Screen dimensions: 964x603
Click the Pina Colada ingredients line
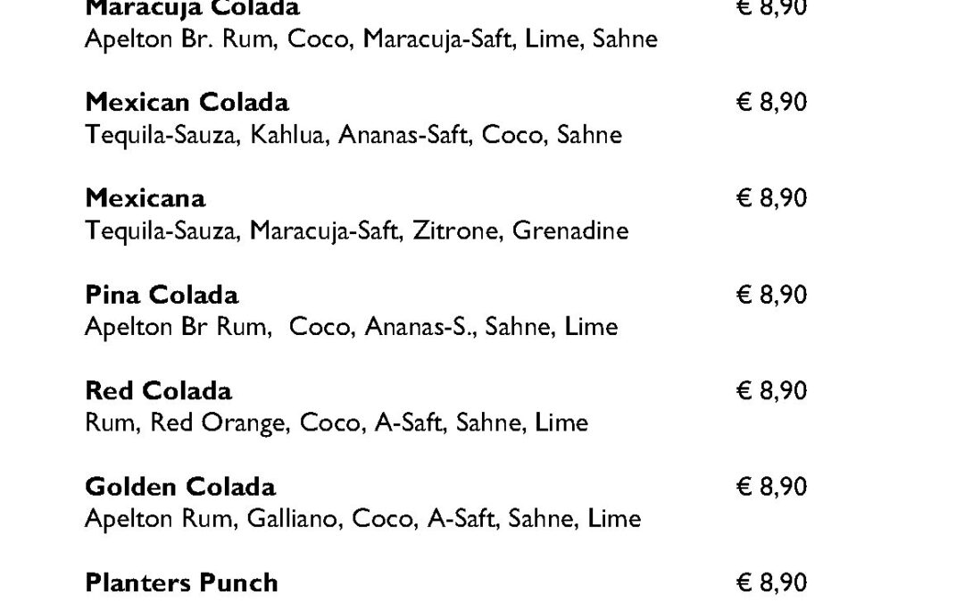point(351,327)
